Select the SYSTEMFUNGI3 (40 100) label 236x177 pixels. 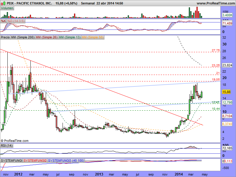point(66,160)
